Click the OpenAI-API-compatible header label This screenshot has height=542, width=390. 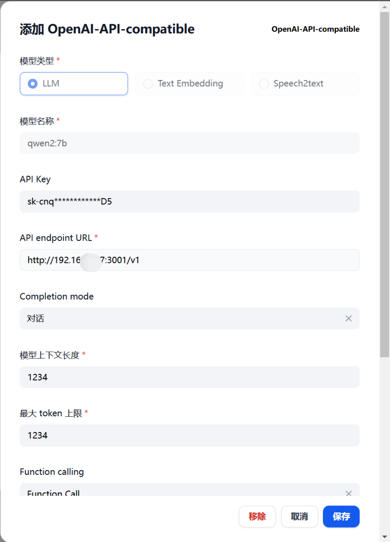coord(315,29)
